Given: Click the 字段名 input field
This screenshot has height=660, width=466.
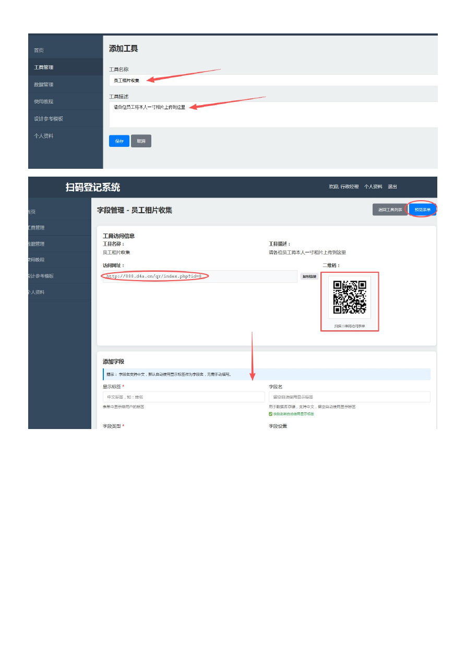Looking at the screenshot, I should [x=349, y=397].
